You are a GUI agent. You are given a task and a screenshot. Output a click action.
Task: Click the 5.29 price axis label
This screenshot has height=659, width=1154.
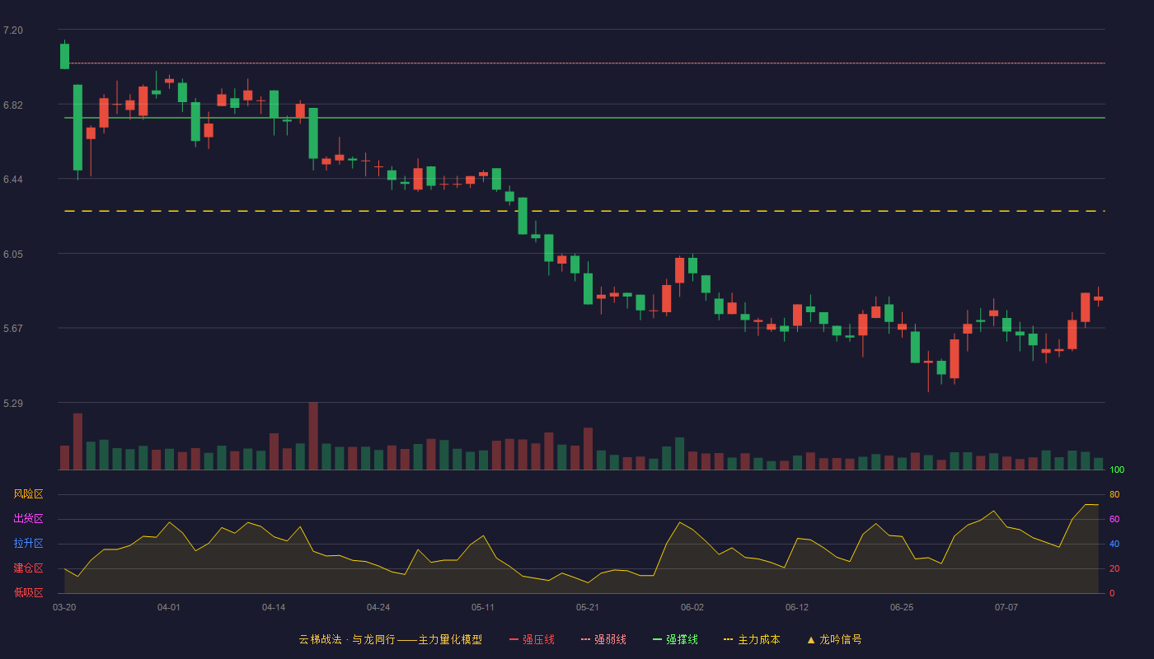(x=13, y=404)
